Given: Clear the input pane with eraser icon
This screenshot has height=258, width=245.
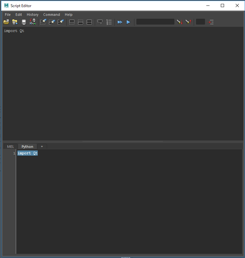Looking at the screenshot, I should click(52, 22).
